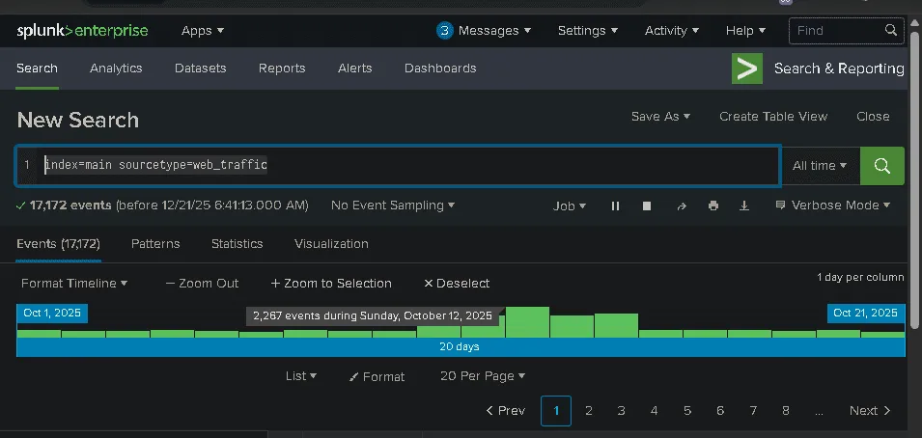
Task: Click the export download icon
Action: (744, 205)
